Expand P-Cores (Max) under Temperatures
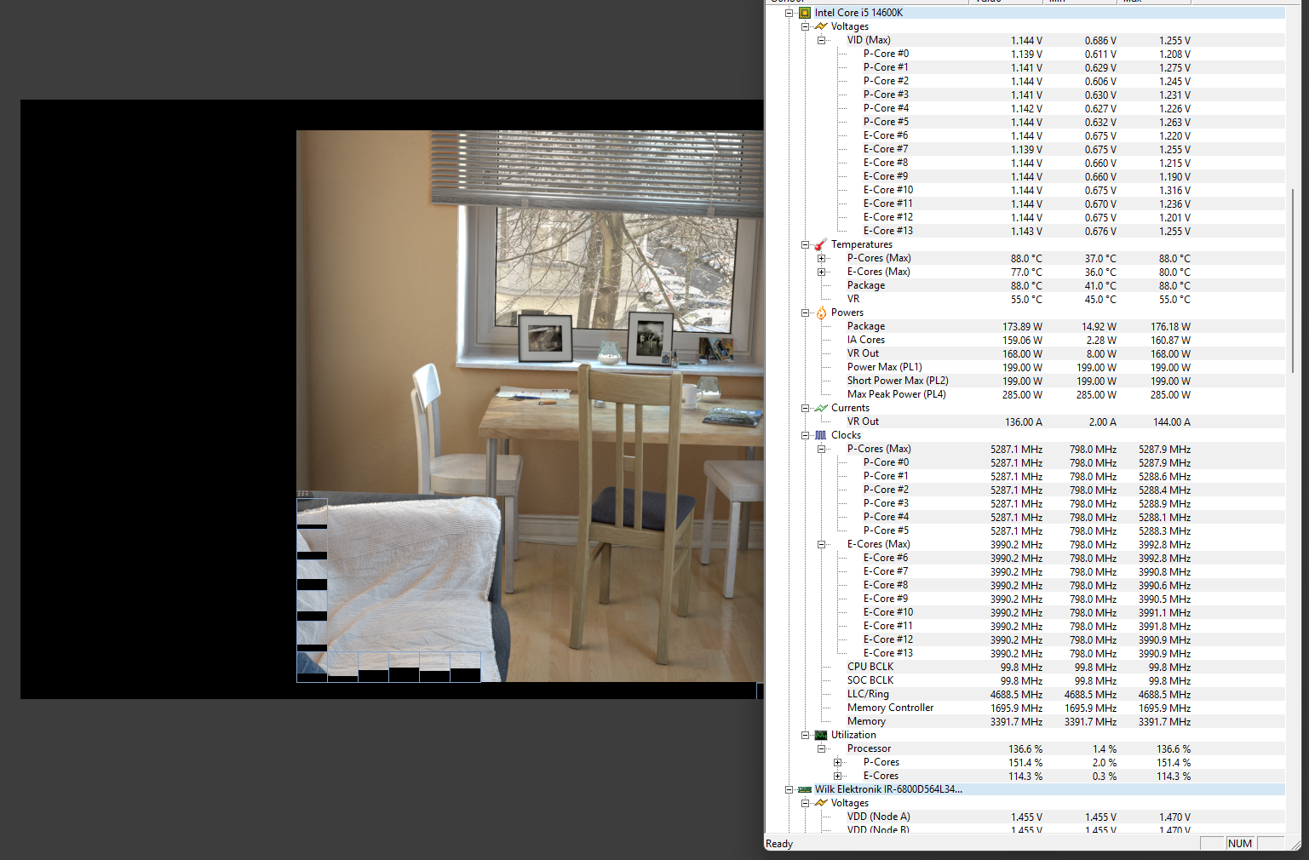The image size is (1309, 860). (822, 258)
